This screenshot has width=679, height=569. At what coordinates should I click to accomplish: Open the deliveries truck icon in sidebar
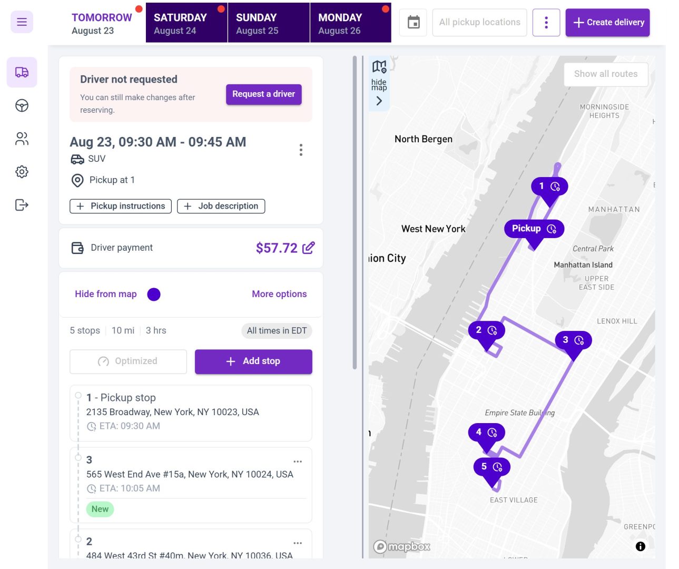22,72
